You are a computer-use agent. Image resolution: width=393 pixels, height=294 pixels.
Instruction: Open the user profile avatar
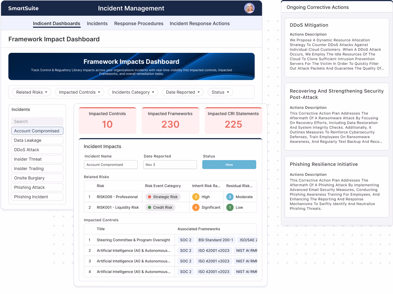(x=249, y=8)
